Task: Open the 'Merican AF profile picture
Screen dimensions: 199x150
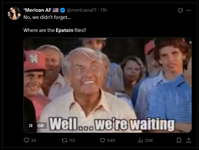Action: (14, 13)
